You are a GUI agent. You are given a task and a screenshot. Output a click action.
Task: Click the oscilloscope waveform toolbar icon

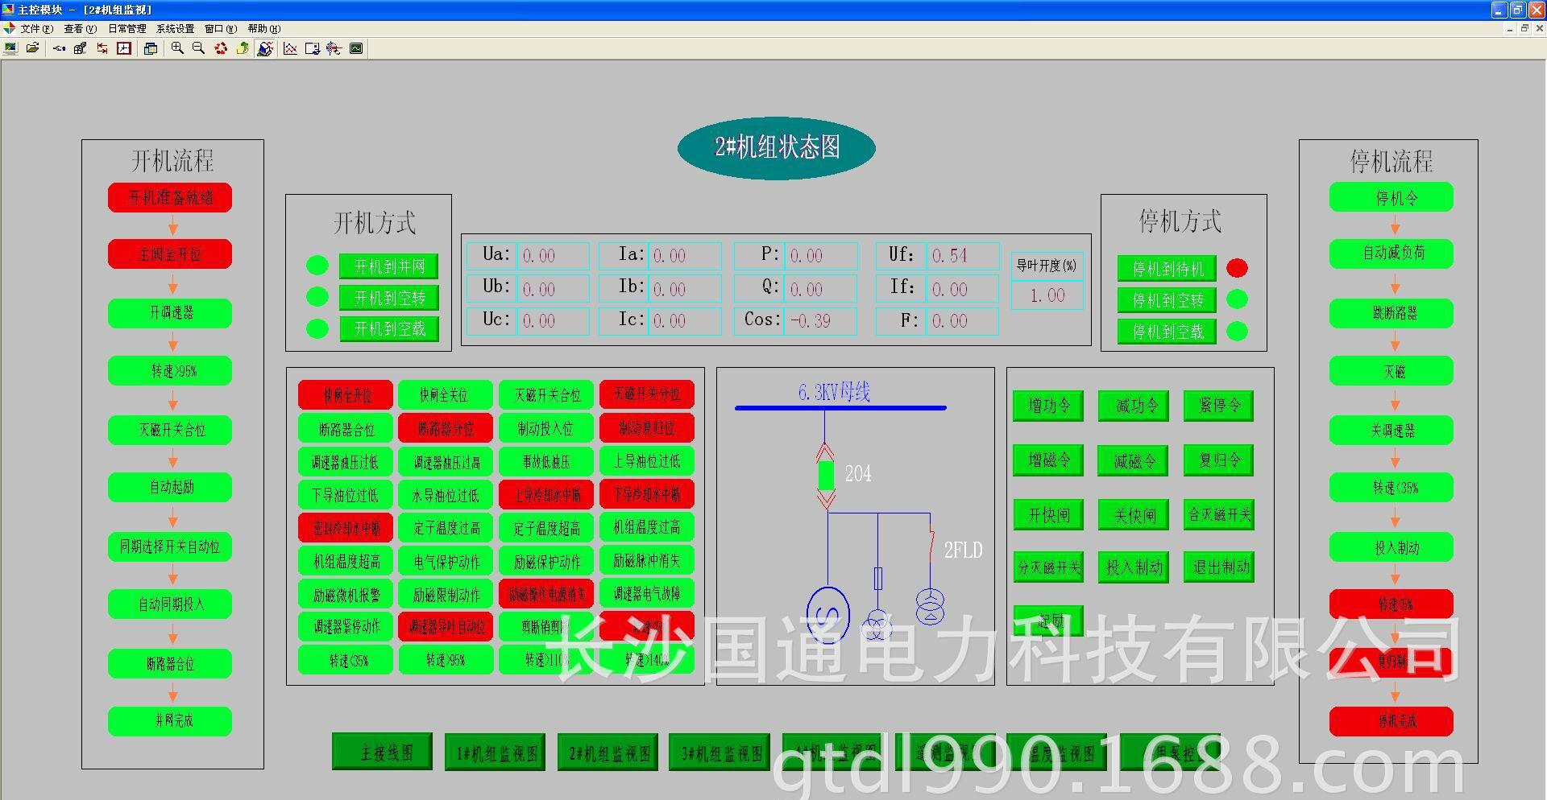tap(356, 48)
